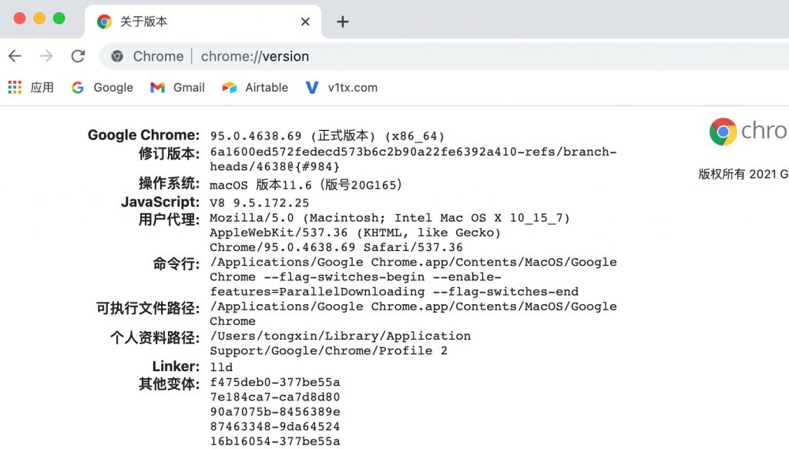Click variation f475deb0-377be55a
Viewport: 789px width, 449px height.
(x=275, y=383)
